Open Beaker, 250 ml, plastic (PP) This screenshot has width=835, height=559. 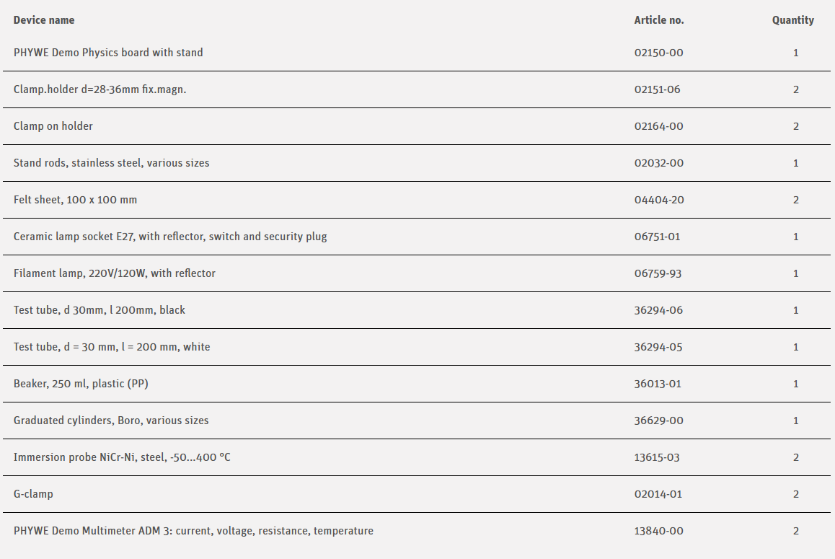pos(81,384)
